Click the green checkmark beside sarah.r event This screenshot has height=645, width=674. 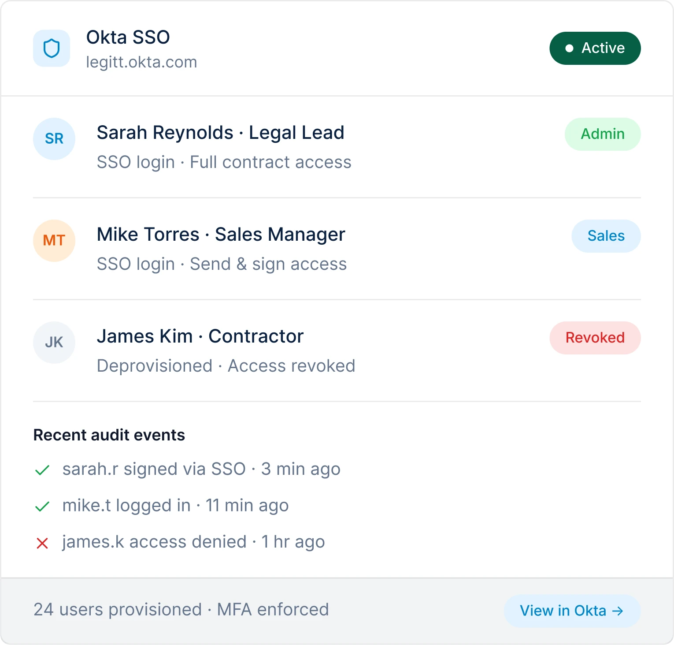click(42, 469)
